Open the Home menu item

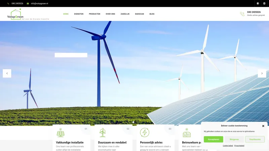pos(66,14)
